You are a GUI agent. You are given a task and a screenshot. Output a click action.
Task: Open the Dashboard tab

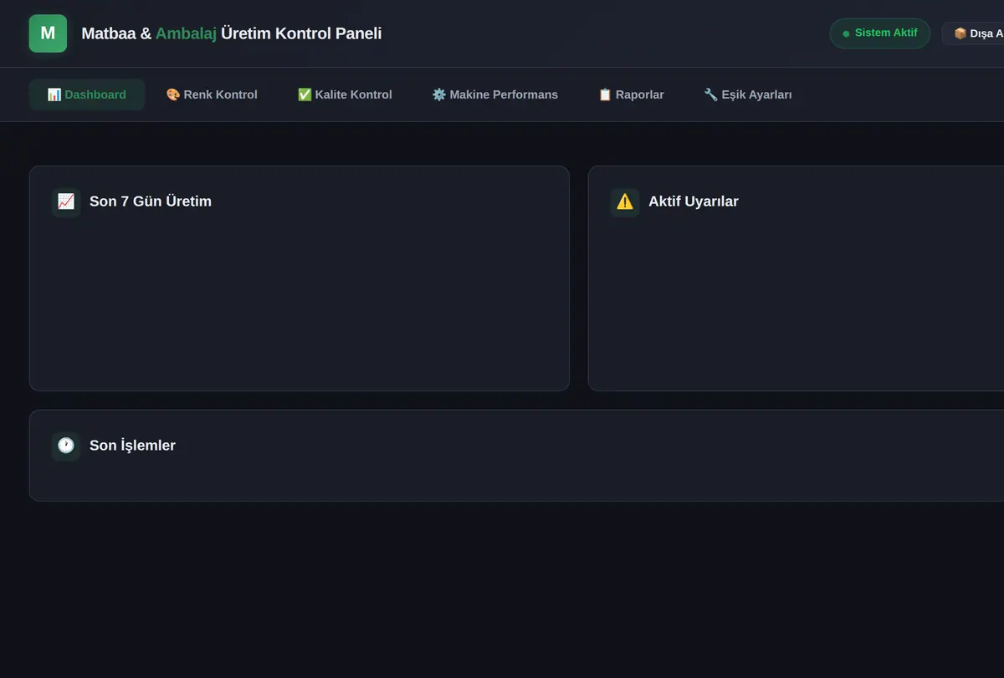point(87,94)
